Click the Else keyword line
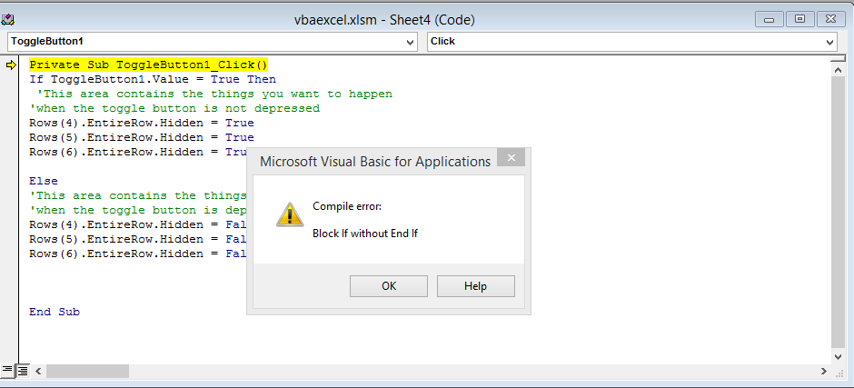This screenshot has width=854, height=388. (x=44, y=181)
